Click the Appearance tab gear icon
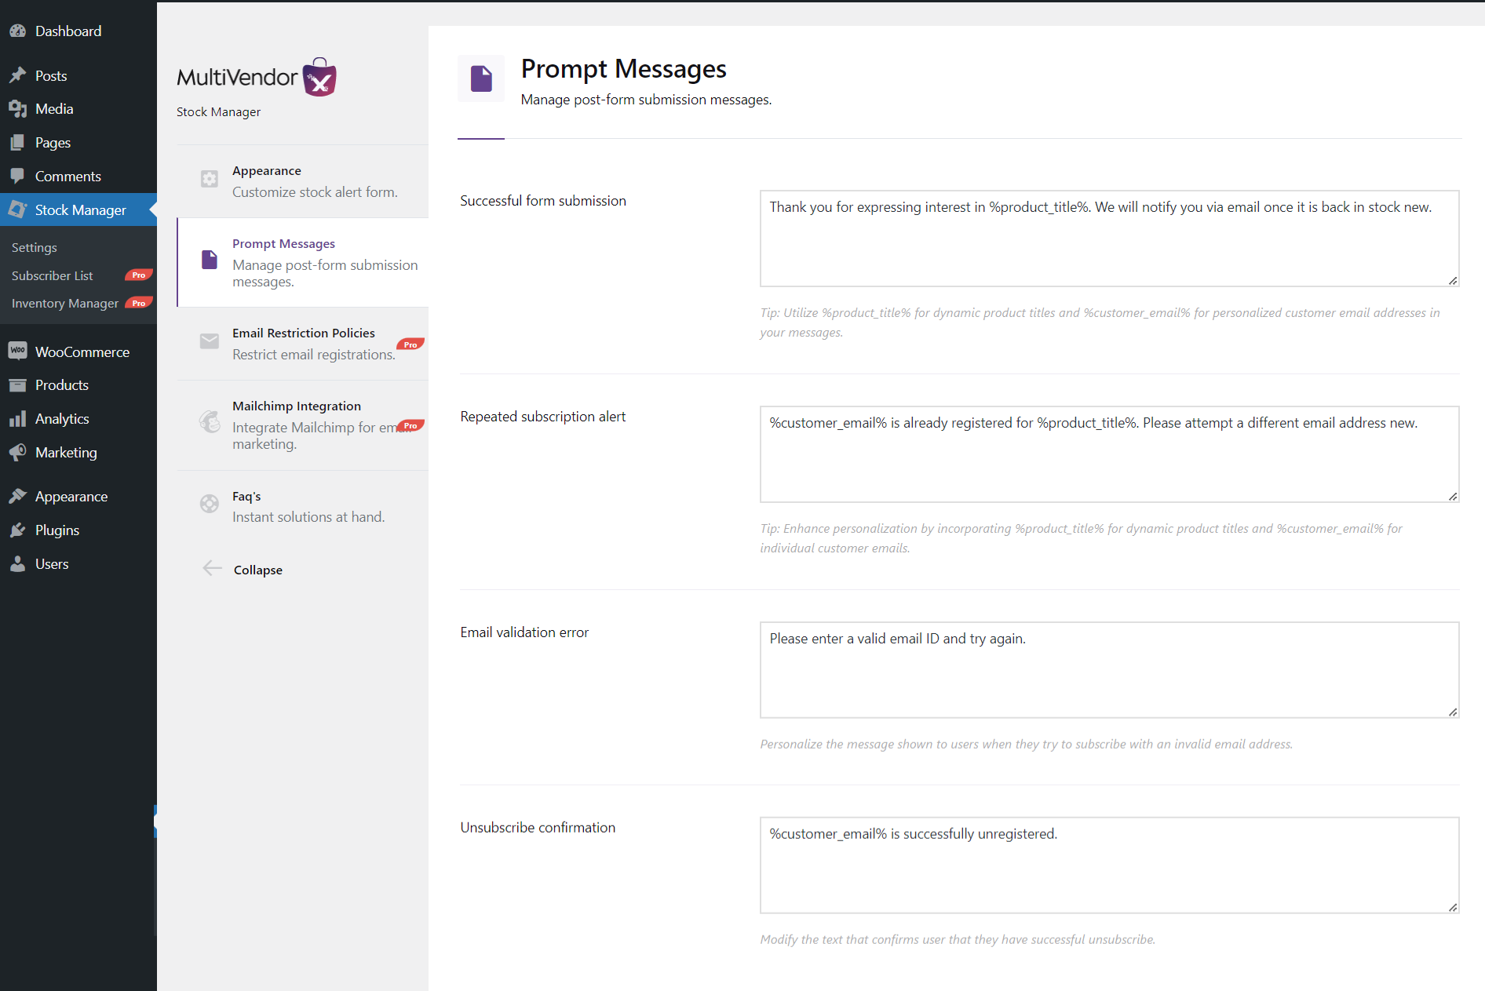 click(210, 179)
